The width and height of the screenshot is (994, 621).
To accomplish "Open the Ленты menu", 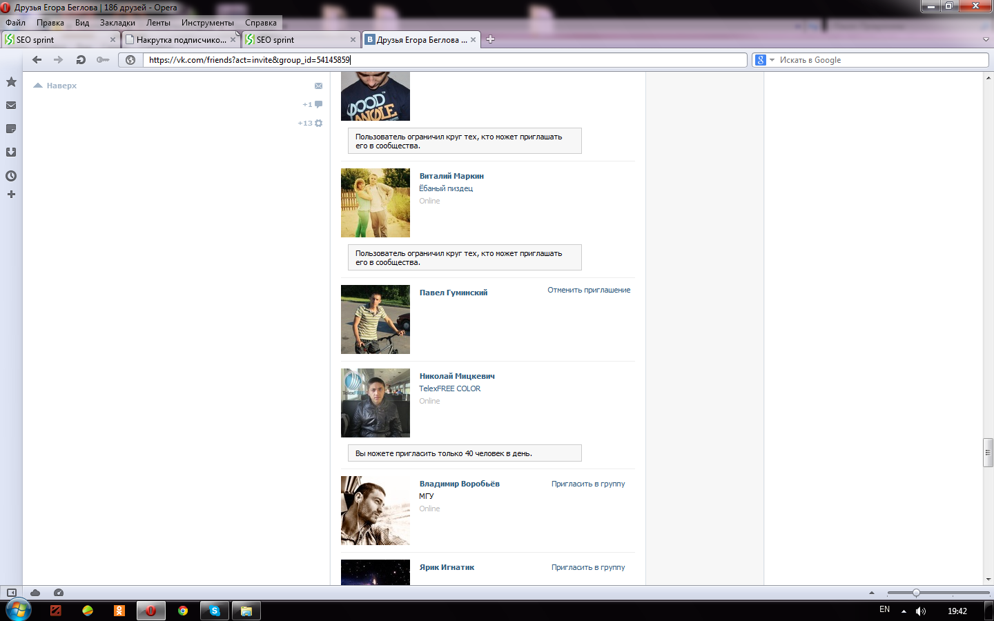I will tap(158, 23).
